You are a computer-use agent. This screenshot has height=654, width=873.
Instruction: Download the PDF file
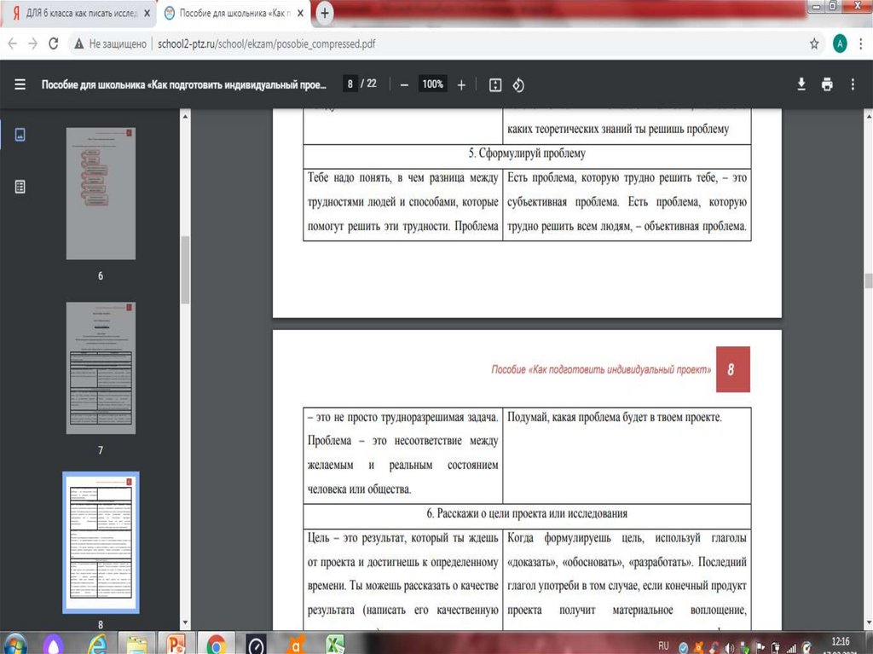[801, 84]
